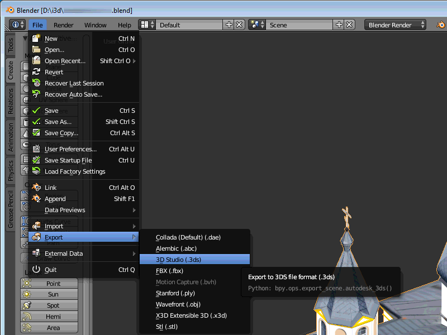
Task: Add a new scene with plus button
Action: click(x=339, y=25)
